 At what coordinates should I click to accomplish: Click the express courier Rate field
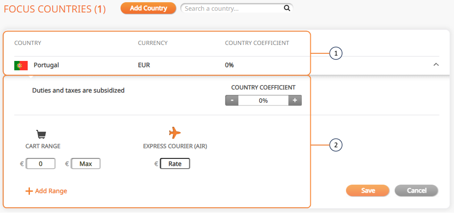point(175,164)
